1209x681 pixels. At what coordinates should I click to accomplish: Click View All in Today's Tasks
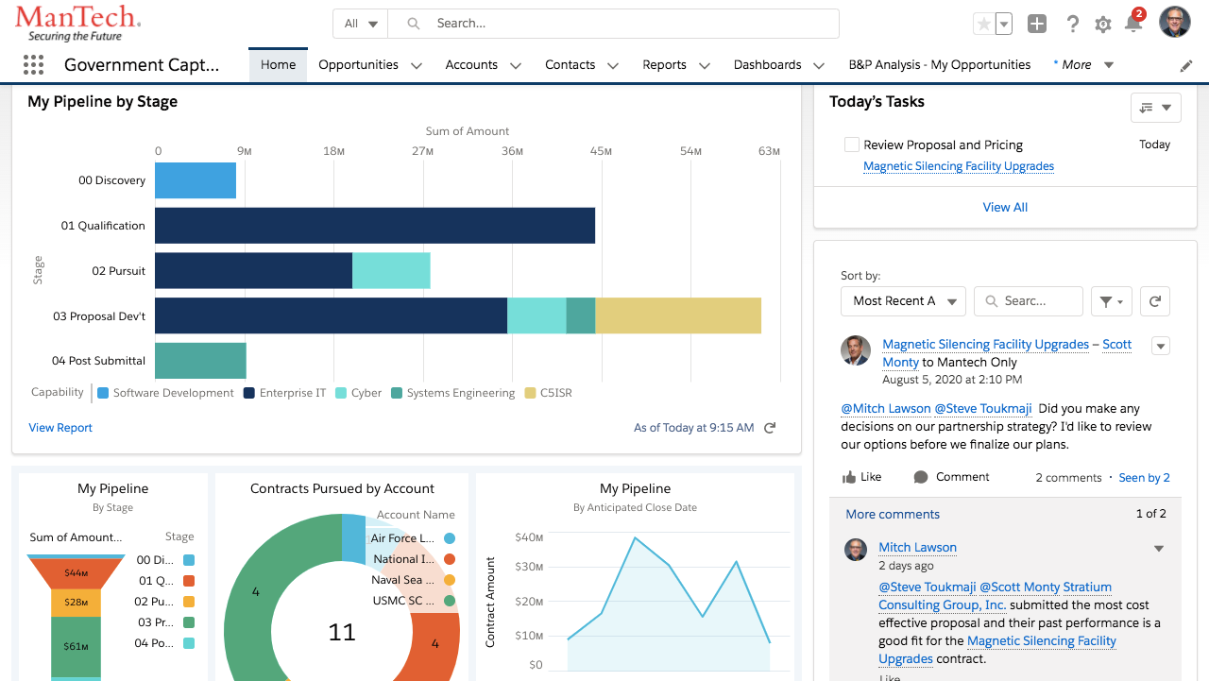point(1005,207)
